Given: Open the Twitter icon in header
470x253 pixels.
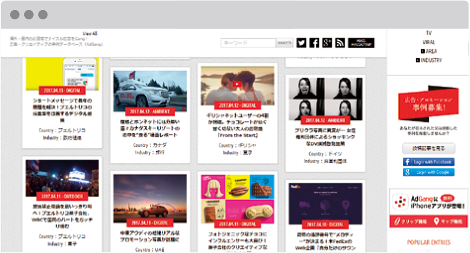Looking at the screenshot, I should [301, 43].
